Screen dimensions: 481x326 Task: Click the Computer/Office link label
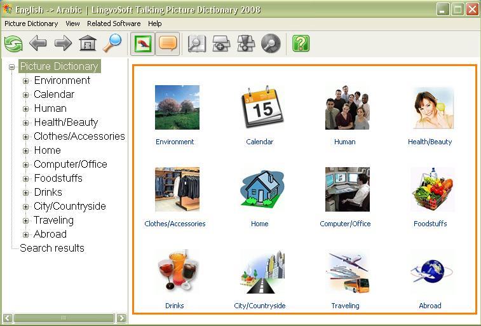coord(345,224)
